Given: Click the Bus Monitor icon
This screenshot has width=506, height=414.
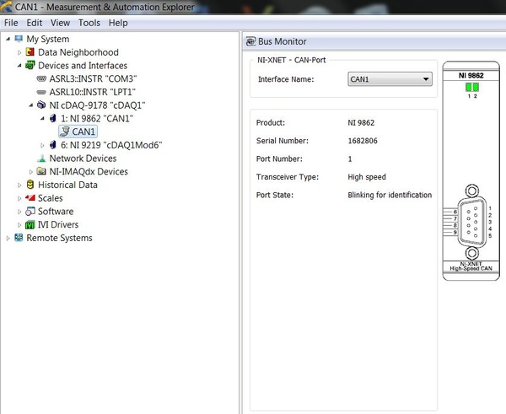Looking at the screenshot, I should [250, 41].
